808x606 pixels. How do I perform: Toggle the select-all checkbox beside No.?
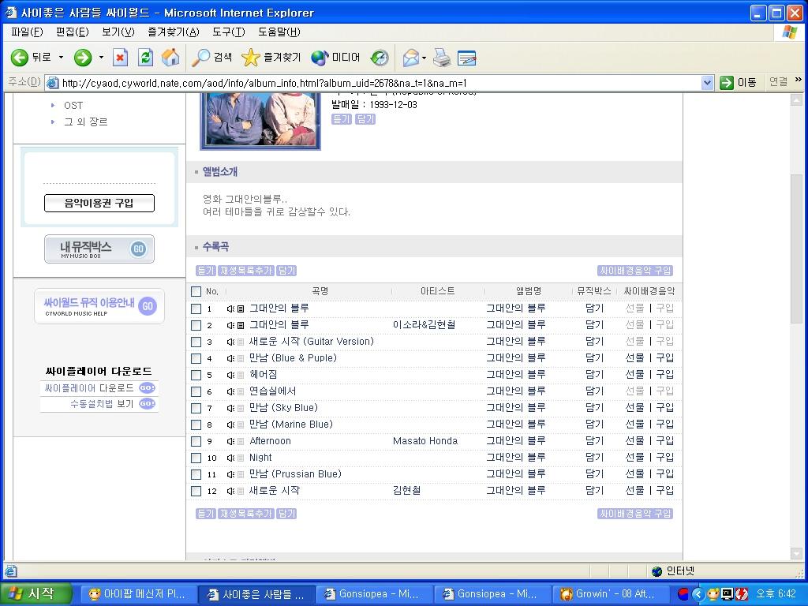point(196,292)
